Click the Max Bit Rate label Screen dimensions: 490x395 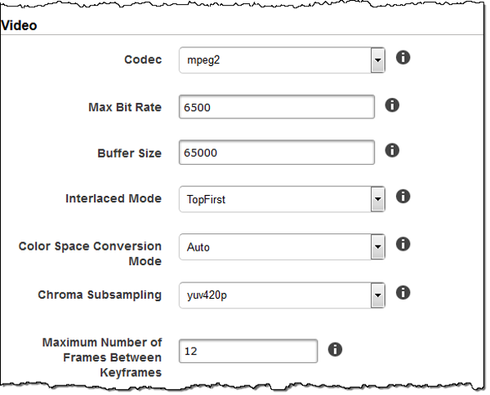[x=125, y=107]
